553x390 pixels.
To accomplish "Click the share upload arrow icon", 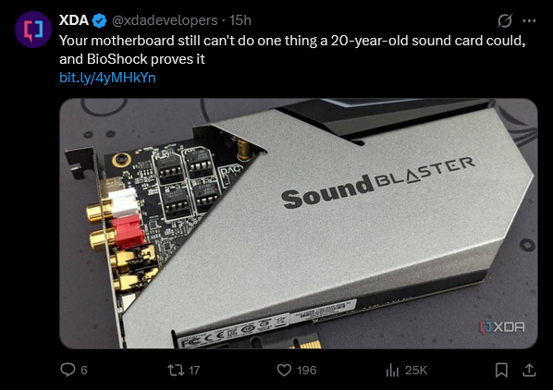I will coord(529,370).
